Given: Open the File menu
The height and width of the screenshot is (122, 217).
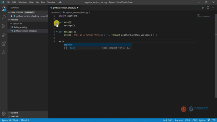Looking at the screenshot, I should tap(8, 2).
